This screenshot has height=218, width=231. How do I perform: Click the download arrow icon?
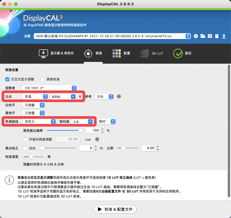click(224, 36)
